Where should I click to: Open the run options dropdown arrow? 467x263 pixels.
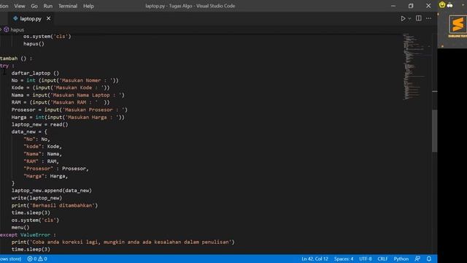click(x=410, y=18)
